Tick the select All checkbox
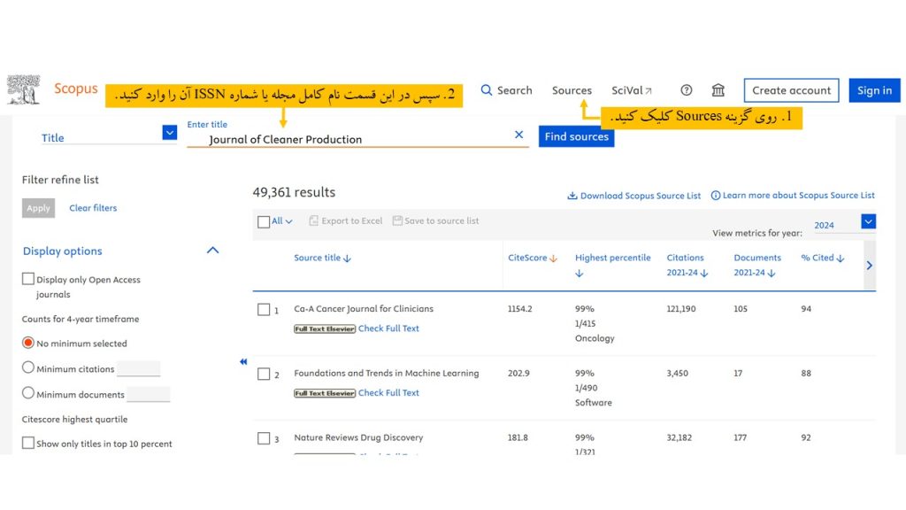Image resolution: width=906 pixels, height=510 pixels. pos(264,222)
